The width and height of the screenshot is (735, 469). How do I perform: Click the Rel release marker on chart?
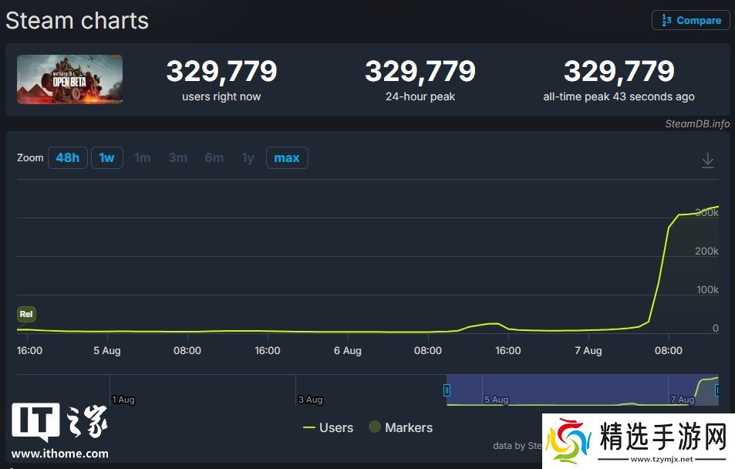(x=26, y=314)
